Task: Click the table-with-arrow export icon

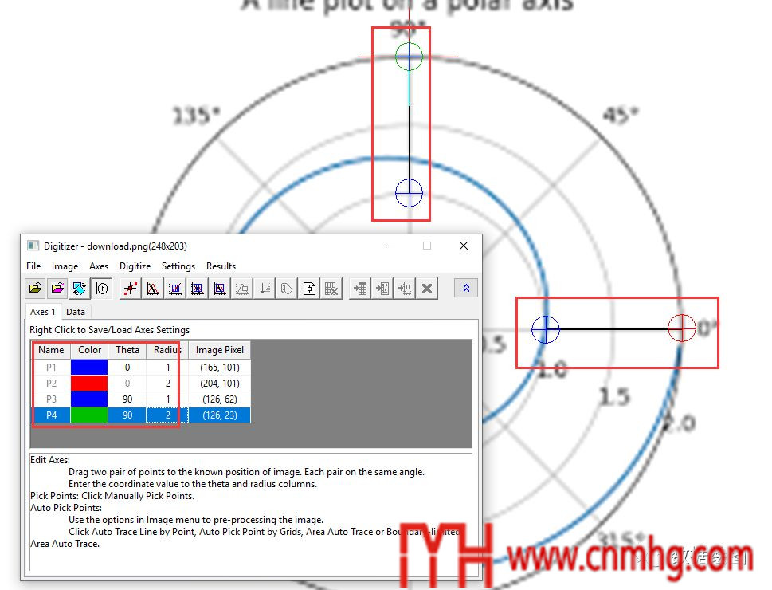Action: click(361, 289)
